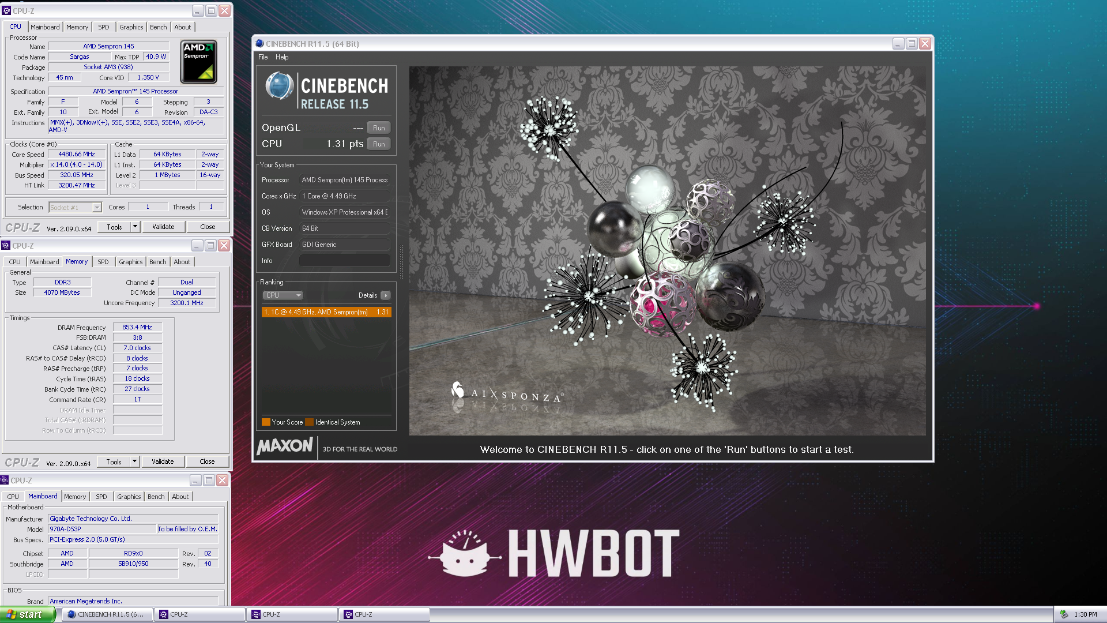Screen dimensions: 1107x623
Task: Click the Uncore Frequency 3200.1 MHz value
Action: pos(187,303)
